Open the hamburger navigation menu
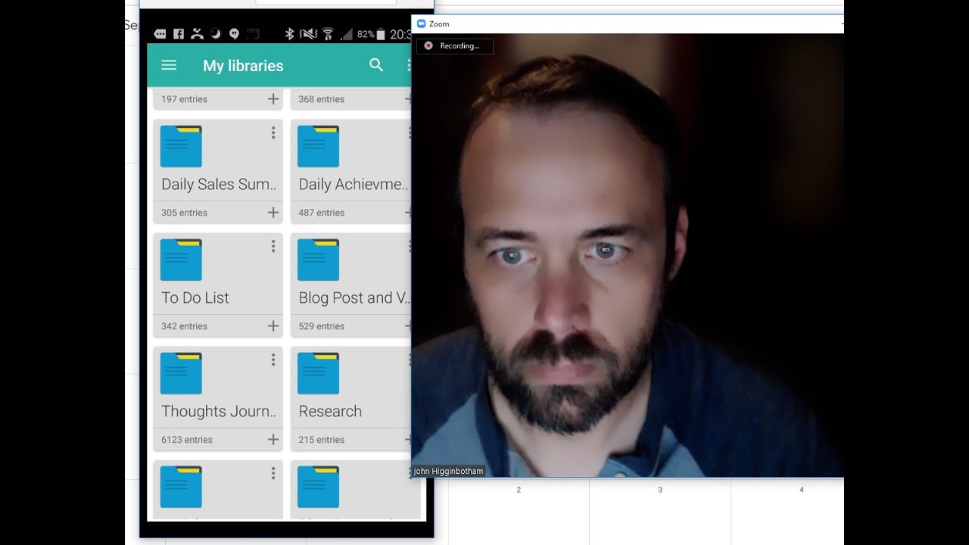The image size is (969, 545). coord(169,66)
